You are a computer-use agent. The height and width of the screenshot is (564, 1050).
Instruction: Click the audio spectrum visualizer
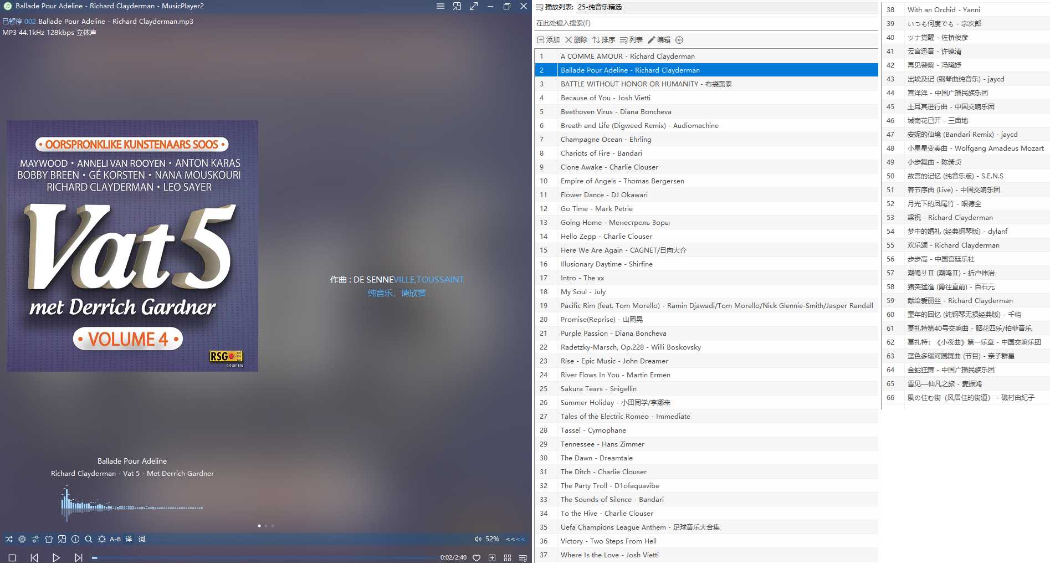[x=132, y=504]
